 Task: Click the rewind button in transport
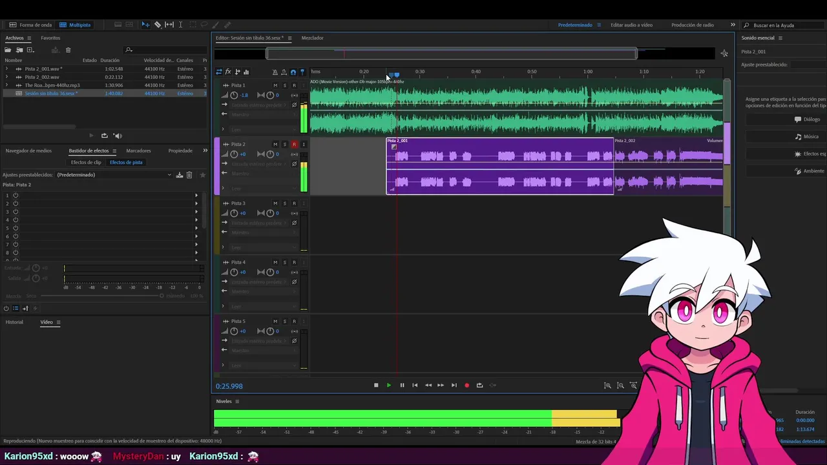click(x=428, y=386)
